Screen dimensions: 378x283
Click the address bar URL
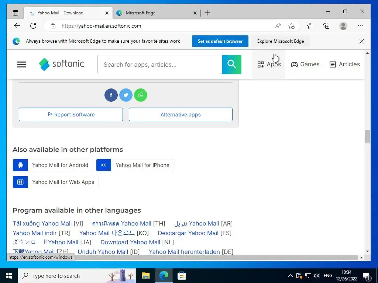pos(101,26)
